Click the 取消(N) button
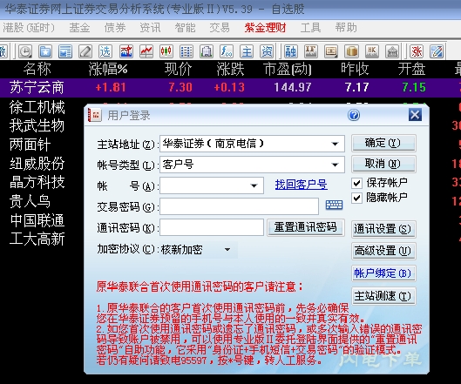This screenshot has height=384, width=461. click(383, 164)
